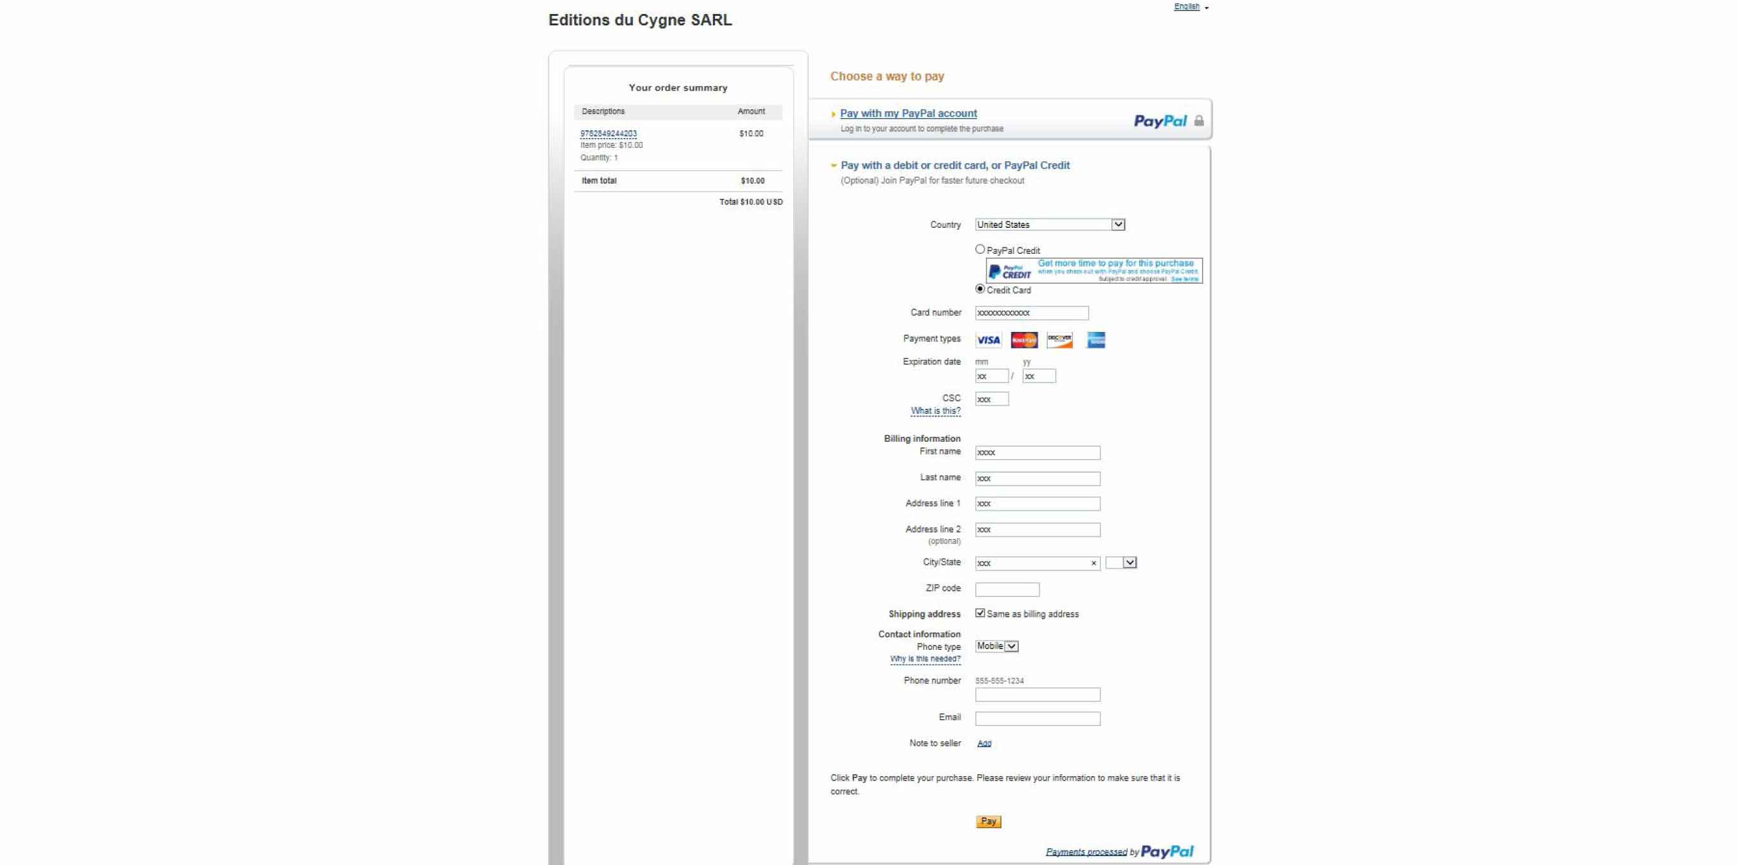The width and height of the screenshot is (1738, 865).
Task: Click the Visa card logo
Action: (989, 340)
